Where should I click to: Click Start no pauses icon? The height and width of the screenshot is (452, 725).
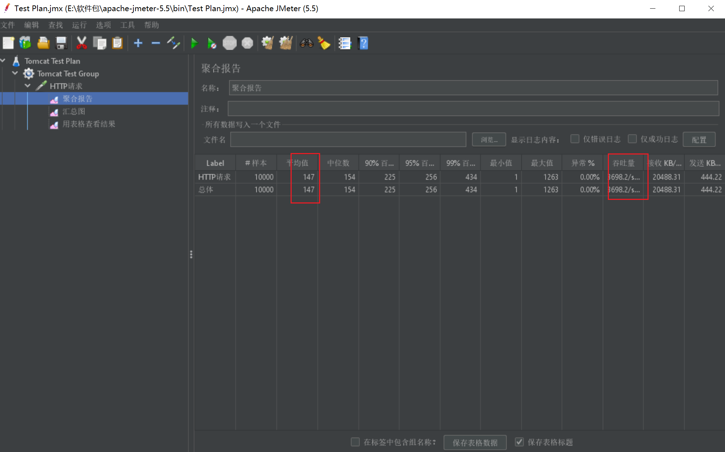click(x=212, y=43)
